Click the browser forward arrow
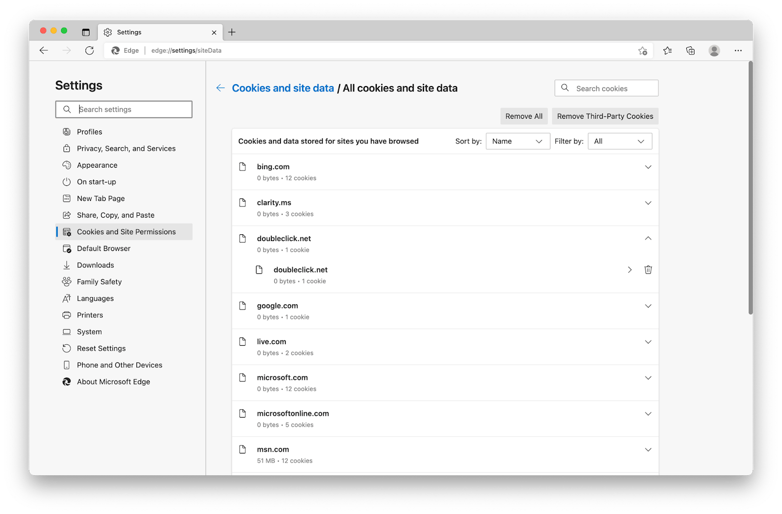This screenshot has height=514, width=782. pyautogui.click(x=66, y=50)
